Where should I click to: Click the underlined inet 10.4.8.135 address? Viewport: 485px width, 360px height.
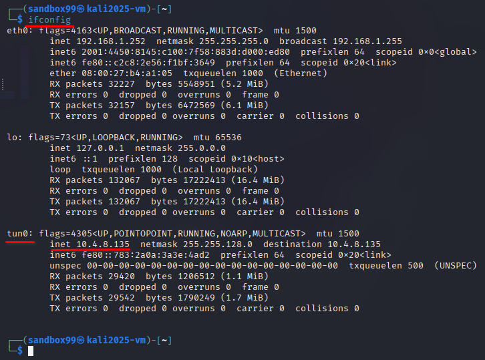(x=90, y=244)
